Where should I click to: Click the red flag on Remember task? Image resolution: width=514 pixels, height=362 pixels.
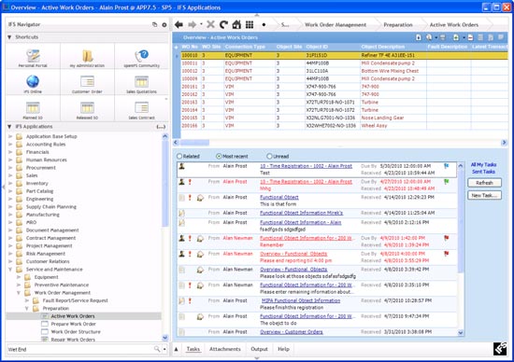447,238
